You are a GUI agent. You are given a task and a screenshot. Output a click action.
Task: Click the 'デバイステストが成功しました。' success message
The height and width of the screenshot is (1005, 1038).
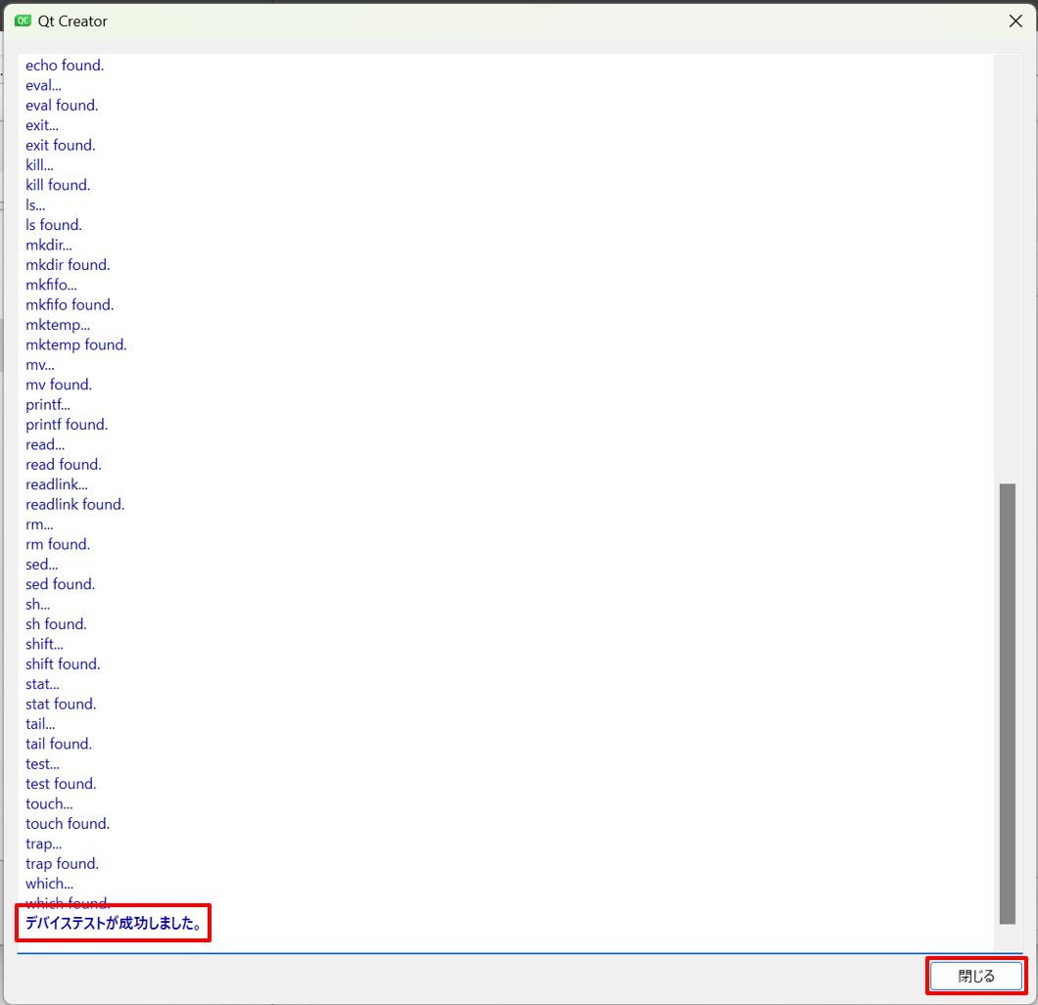[x=114, y=923]
